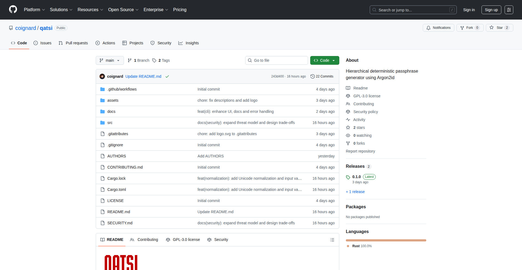Click the Sign in link
The image size is (522, 270).
coord(469,10)
